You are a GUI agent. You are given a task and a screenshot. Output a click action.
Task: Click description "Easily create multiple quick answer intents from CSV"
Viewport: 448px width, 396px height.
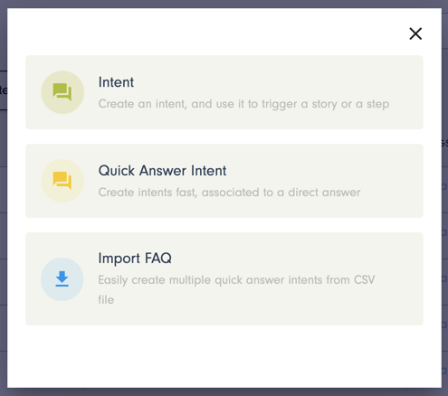coord(236,280)
